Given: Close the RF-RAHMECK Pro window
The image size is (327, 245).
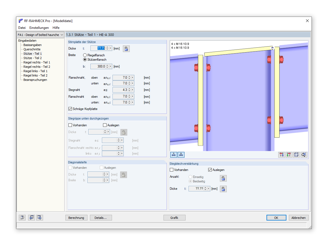Looking at the screenshot, I should 307,21.
